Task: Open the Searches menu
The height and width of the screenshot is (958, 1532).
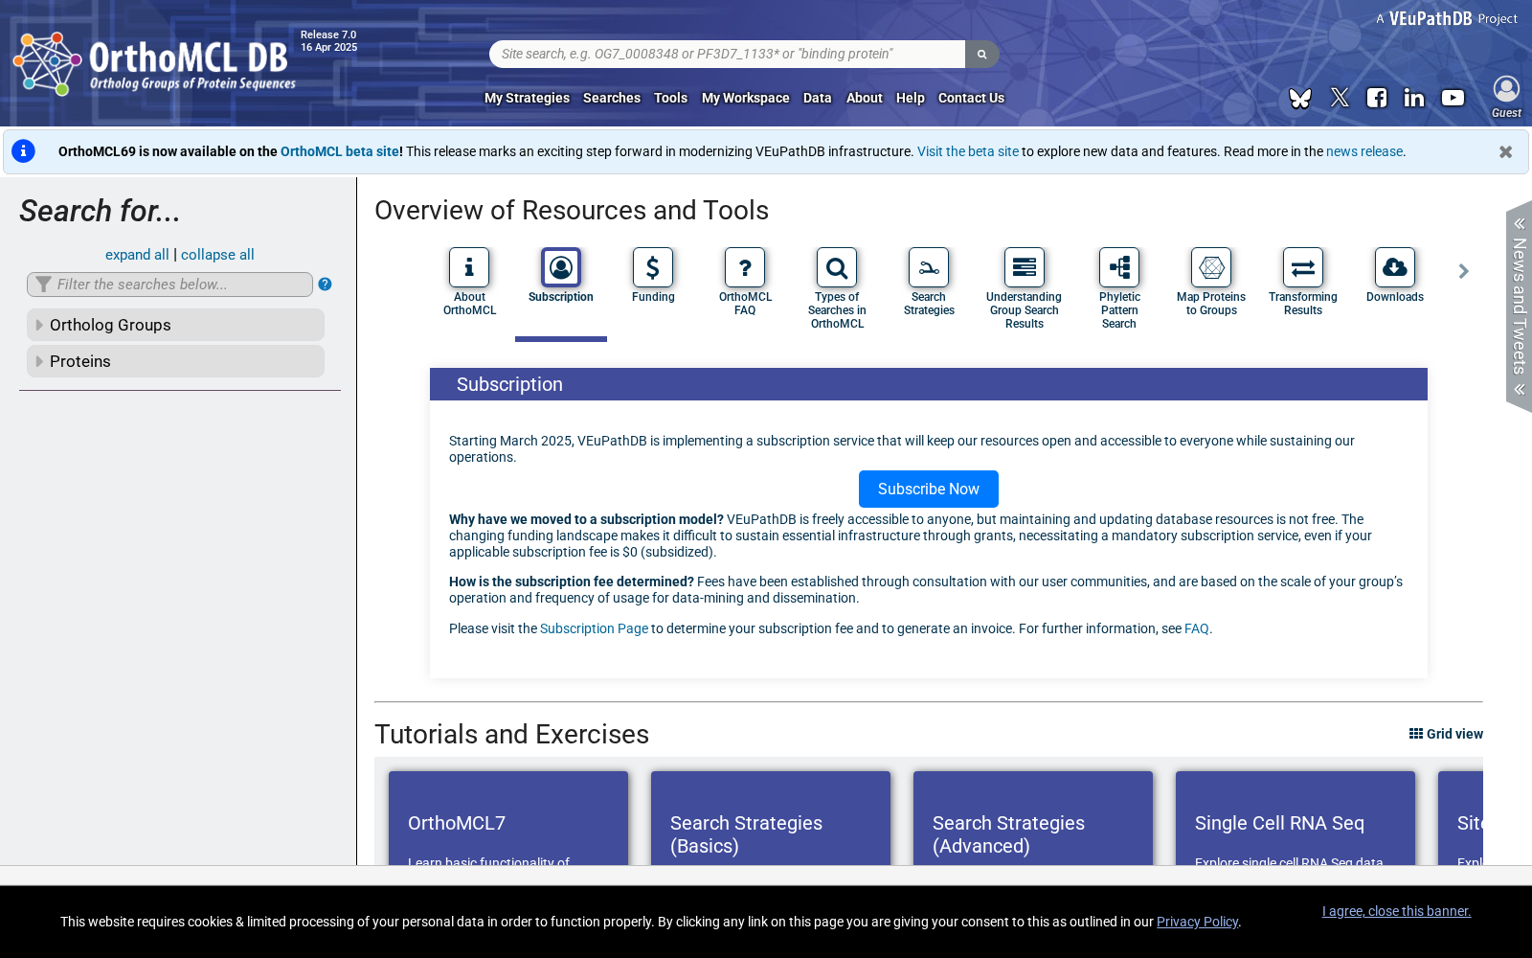Action: (x=612, y=98)
